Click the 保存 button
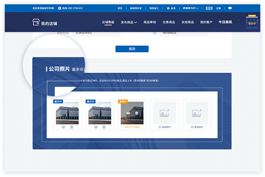 (x=132, y=49)
